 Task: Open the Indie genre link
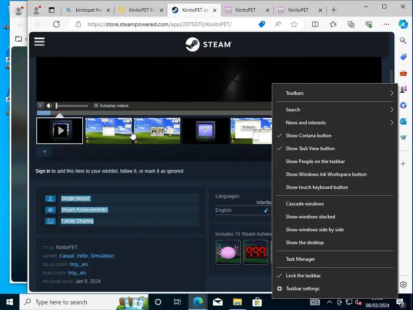click(x=82, y=256)
